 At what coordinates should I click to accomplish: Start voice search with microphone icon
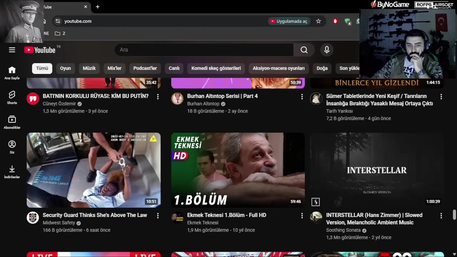(x=327, y=50)
